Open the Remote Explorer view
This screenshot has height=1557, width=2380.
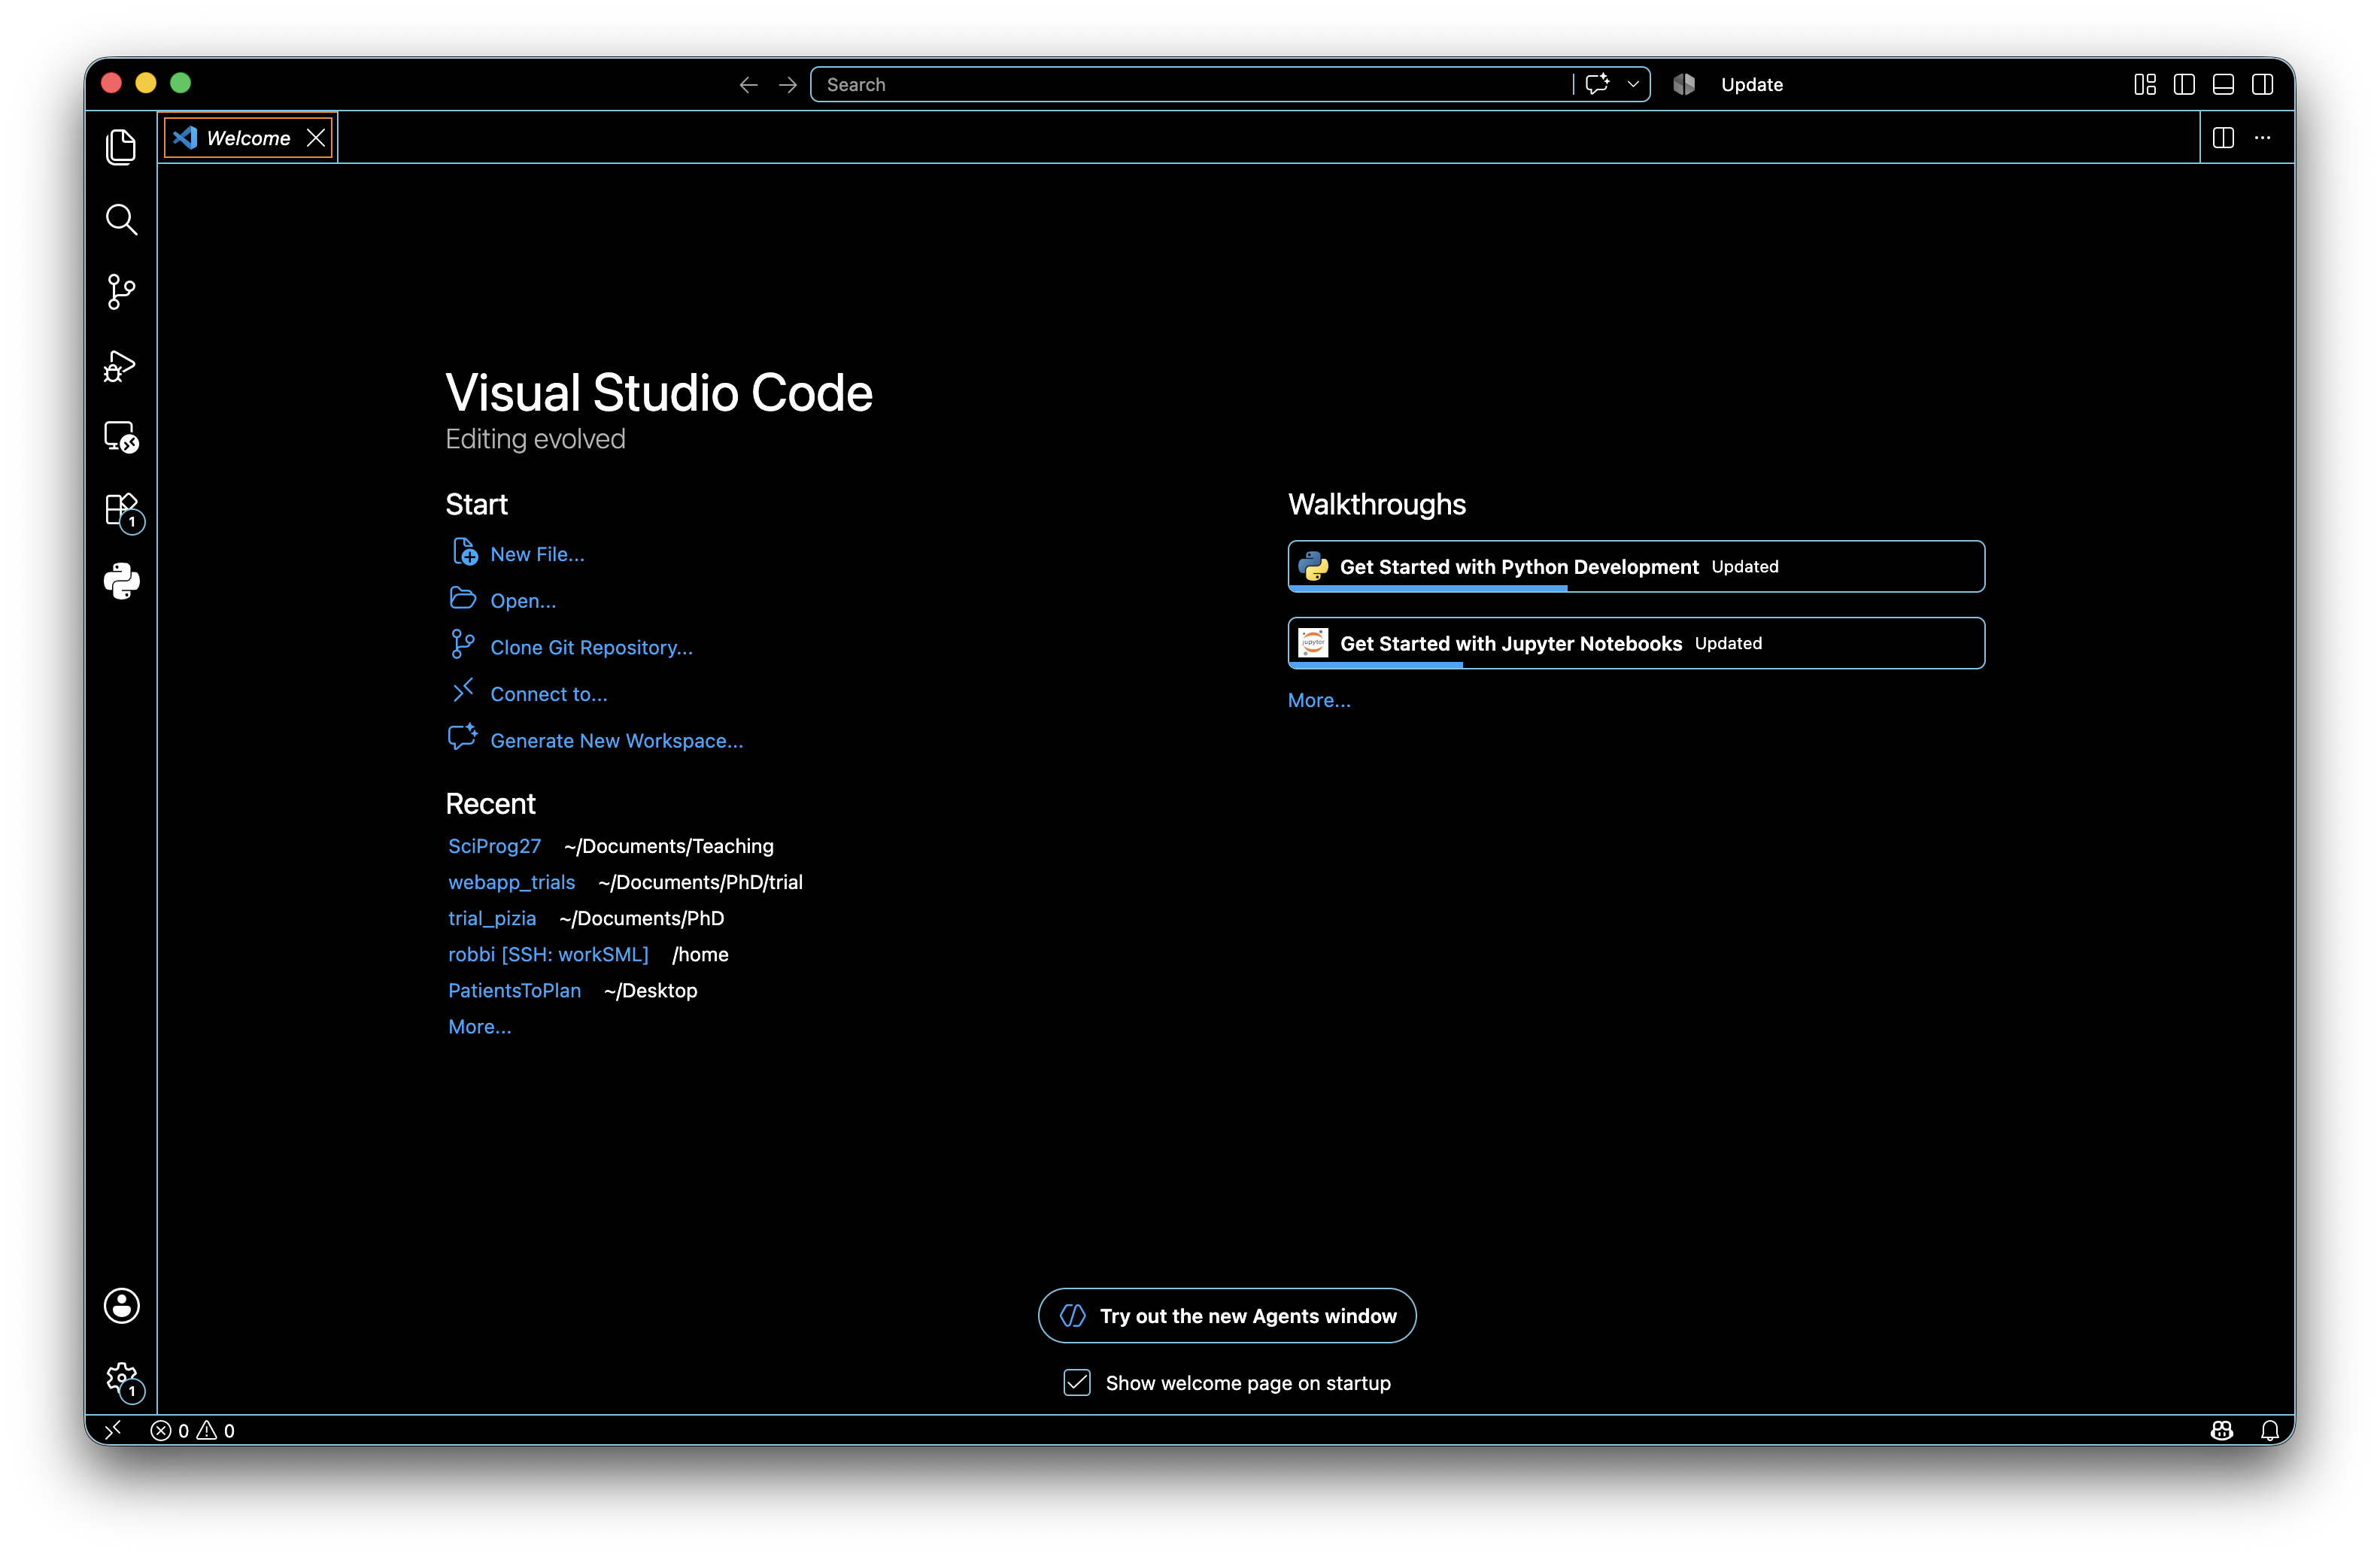coord(121,437)
